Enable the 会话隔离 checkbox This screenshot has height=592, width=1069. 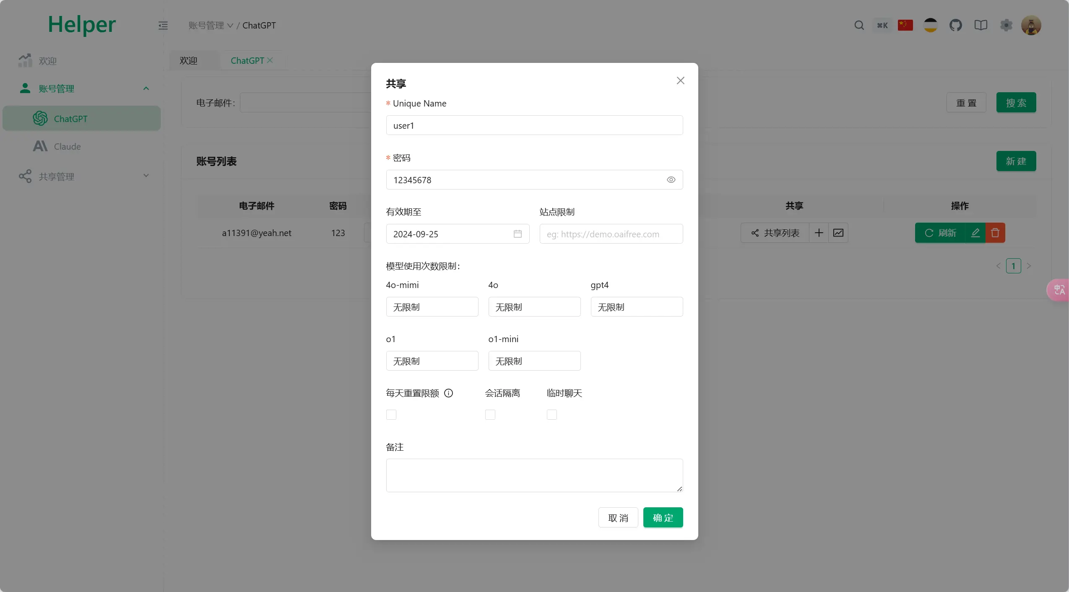point(490,414)
